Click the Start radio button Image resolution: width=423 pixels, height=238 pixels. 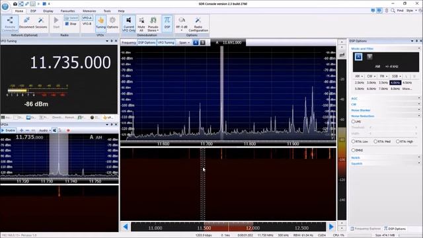tap(56, 22)
